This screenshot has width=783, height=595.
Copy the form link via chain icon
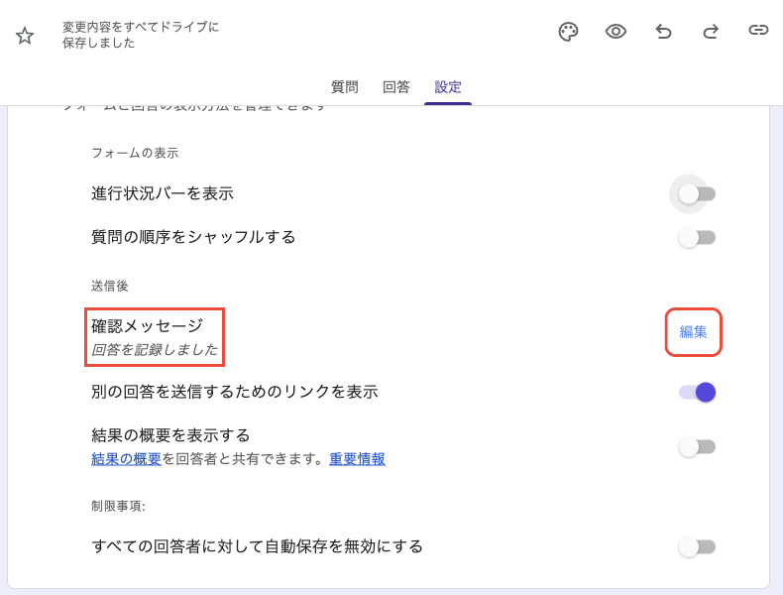(758, 31)
